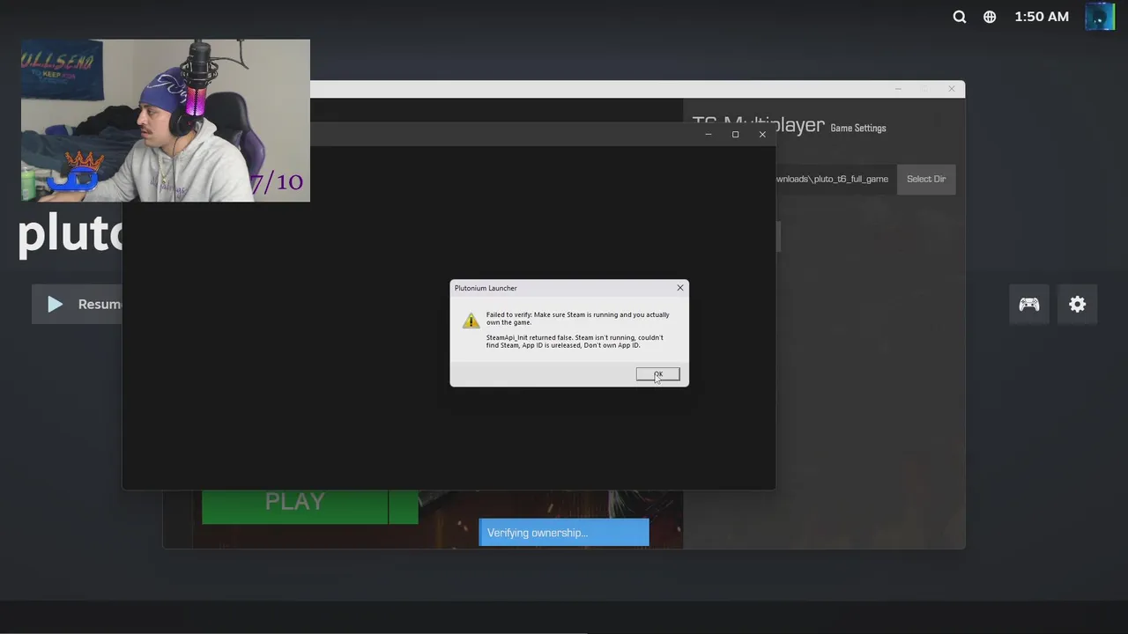The height and width of the screenshot is (634, 1128).
Task: Open the Steam search icon
Action: pyautogui.click(x=960, y=17)
